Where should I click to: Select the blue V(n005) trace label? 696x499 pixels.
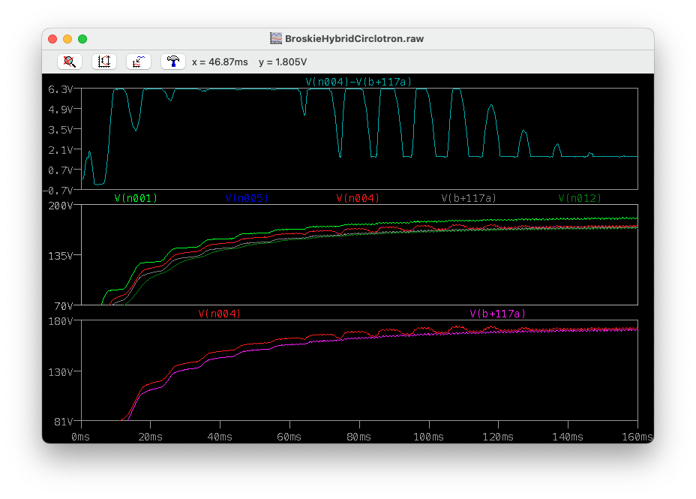click(247, 198)
